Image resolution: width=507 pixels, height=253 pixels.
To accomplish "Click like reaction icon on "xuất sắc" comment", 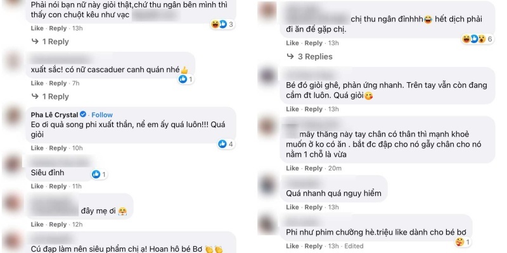I will tap(183, 79).
